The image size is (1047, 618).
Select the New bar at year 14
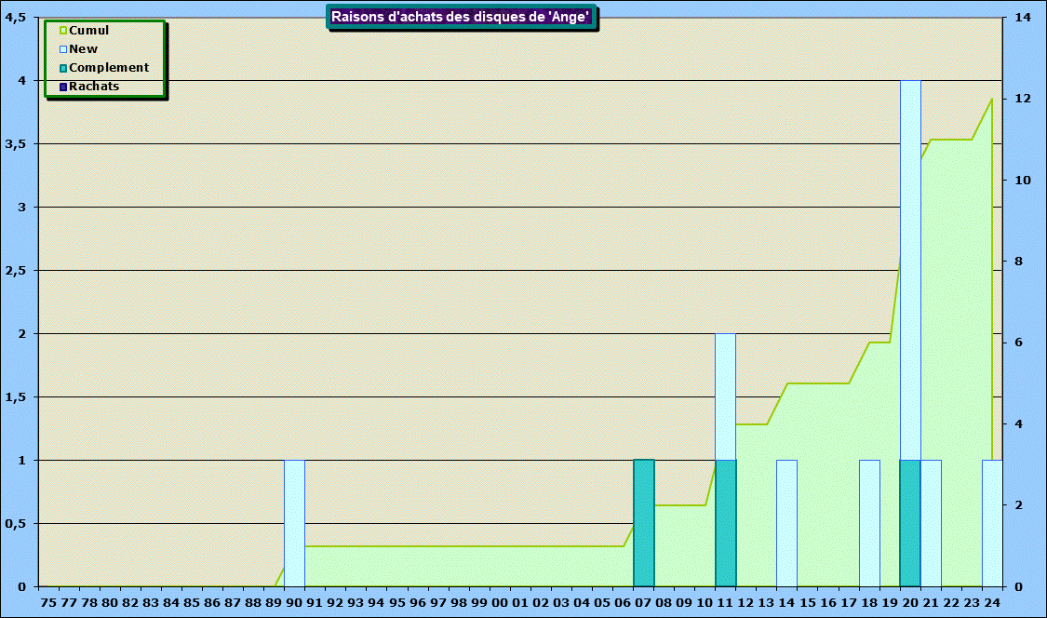786,523
